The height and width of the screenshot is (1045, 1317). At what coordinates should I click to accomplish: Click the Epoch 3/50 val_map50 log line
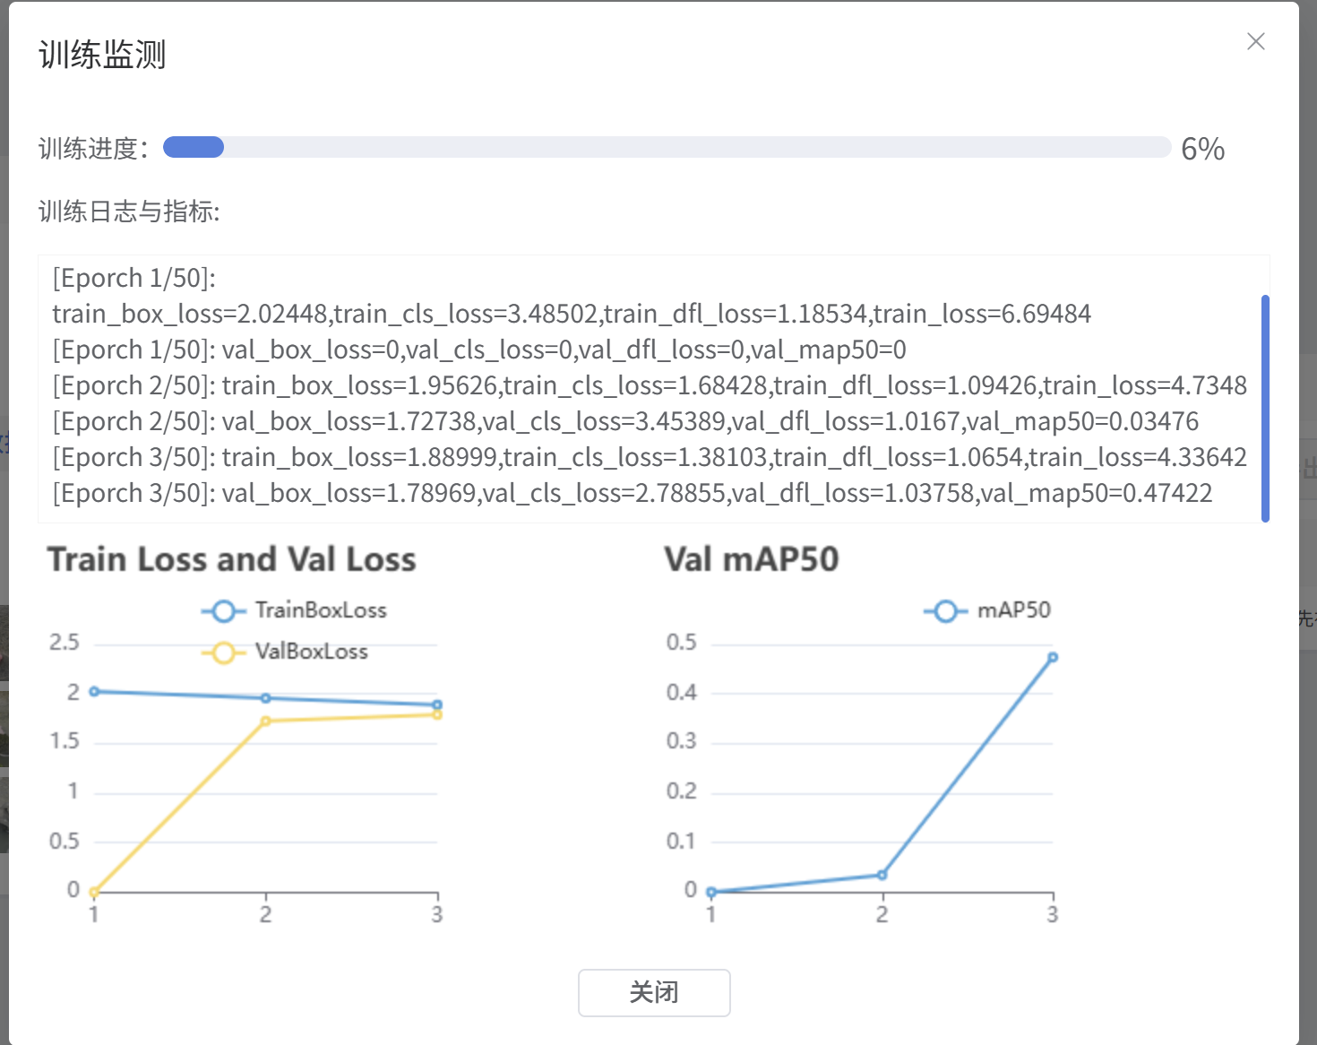[632, 493]
